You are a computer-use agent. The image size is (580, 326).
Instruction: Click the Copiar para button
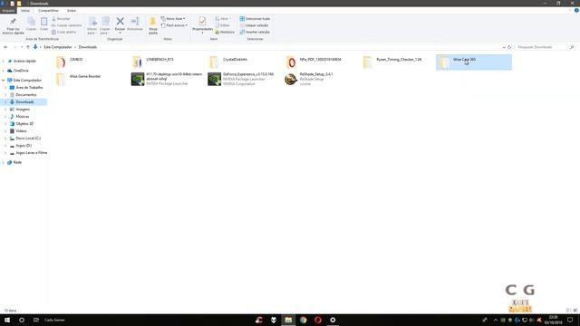click(105, 25)
